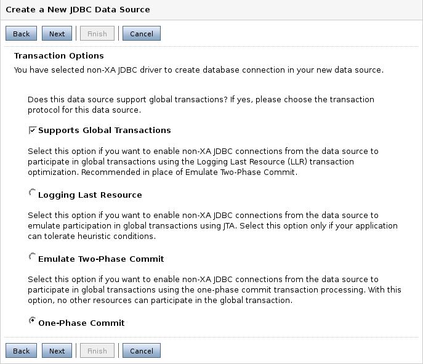The height and width of the screenshot is (364, 423).
Task: Click the "Emulate Two-Phase Commit" label text
Action: pyautogui.click(x=101, y=259)
